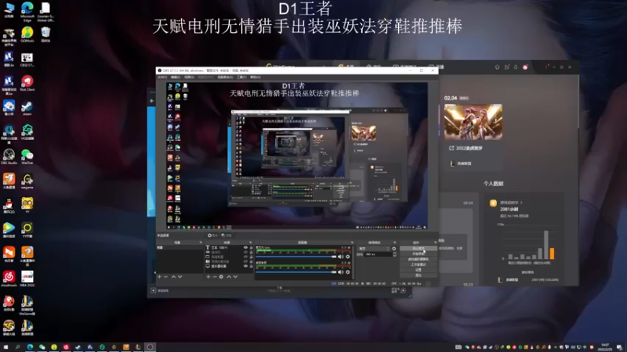The width and height of the screenshot is (627, 352).
Task: Open the cloudmusic desktop icon
Action: pos(9,278)
